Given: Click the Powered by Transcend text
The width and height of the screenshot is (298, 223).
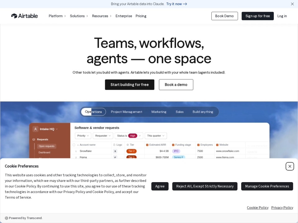Looking at the screenshot, I should [x=26, y=218].
